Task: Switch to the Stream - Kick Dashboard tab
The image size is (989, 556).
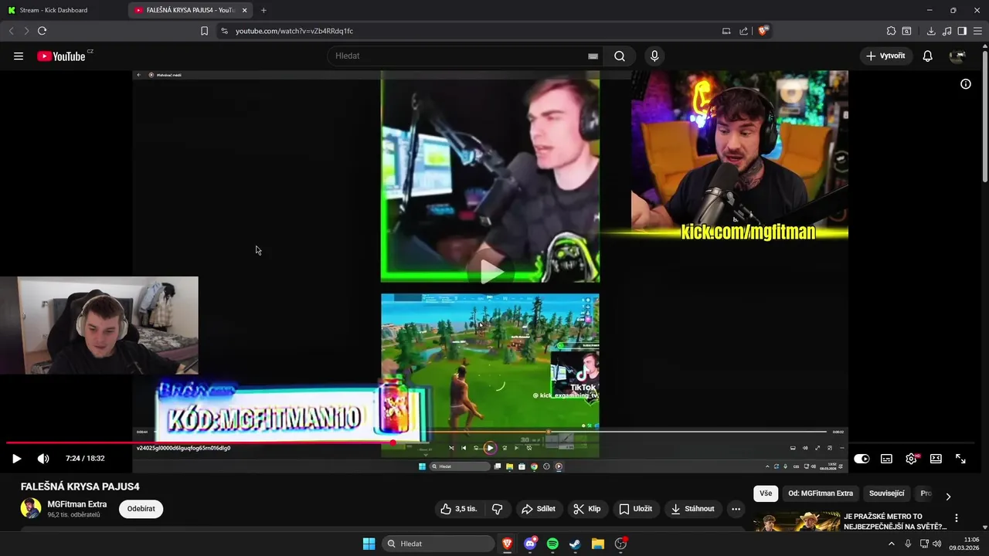Action: click(62, 10)
